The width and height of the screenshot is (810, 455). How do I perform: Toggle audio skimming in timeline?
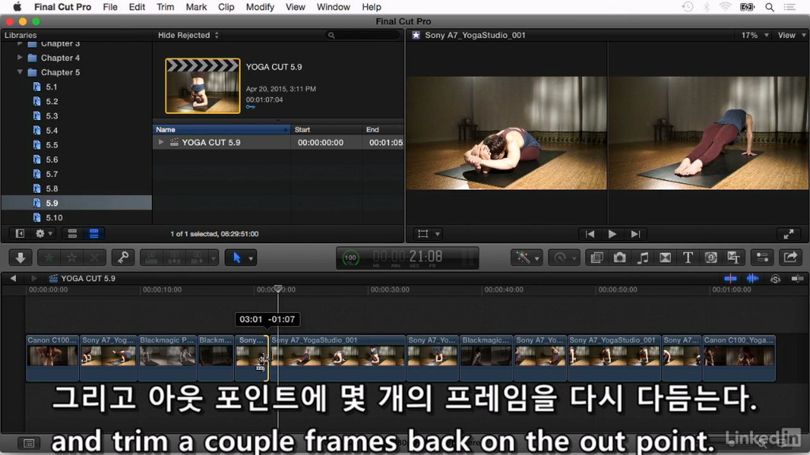pos(752,278)
